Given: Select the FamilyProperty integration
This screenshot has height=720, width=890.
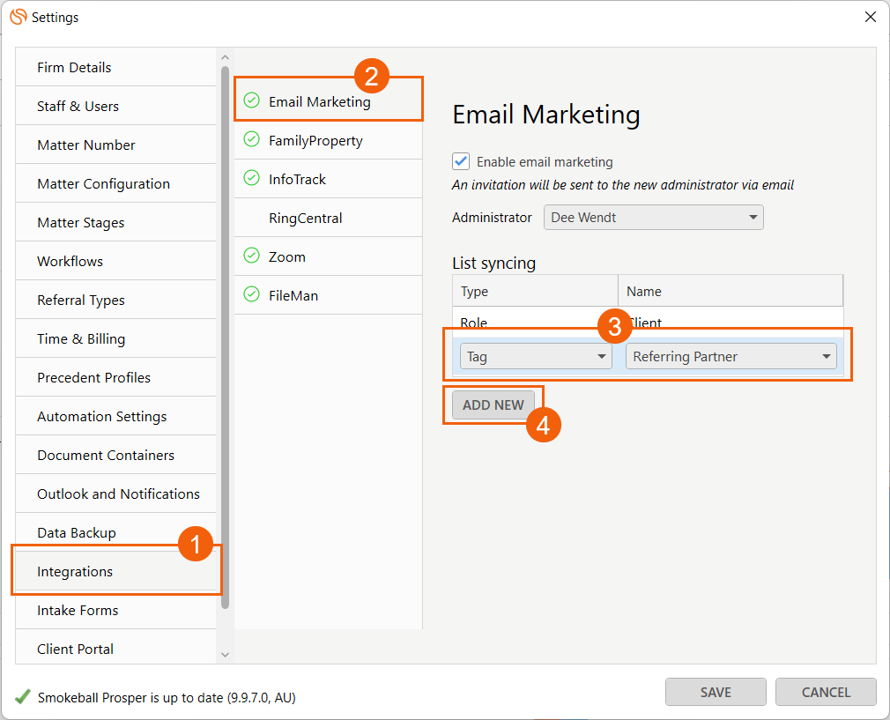Looking at the screenshot, I should (x=328, y=140).
